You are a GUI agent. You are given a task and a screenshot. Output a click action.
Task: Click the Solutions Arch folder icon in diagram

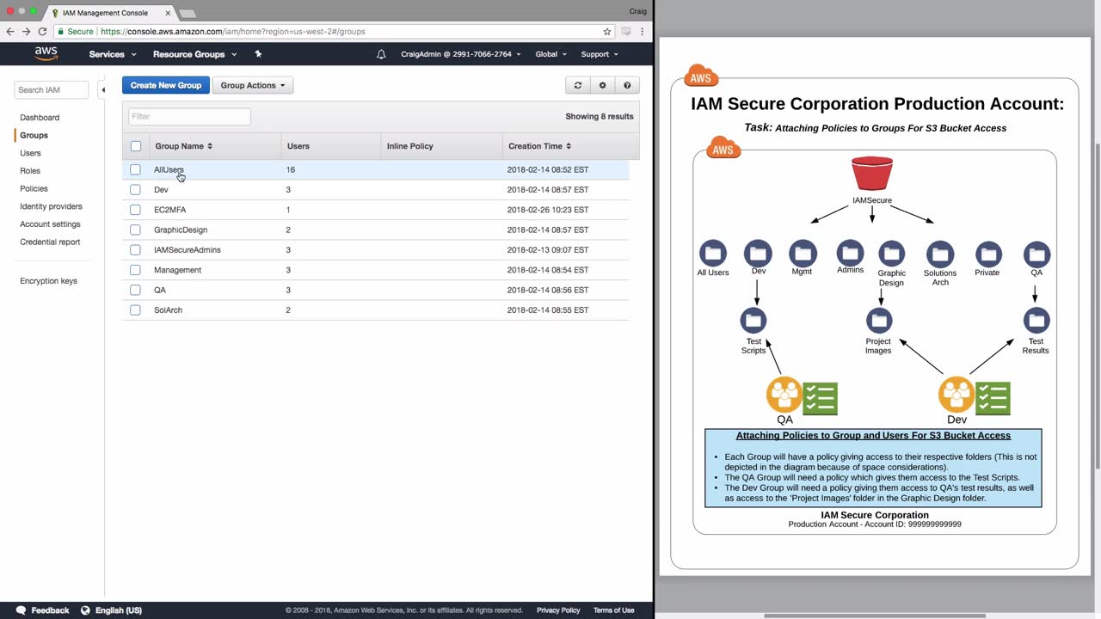point(940,254)
